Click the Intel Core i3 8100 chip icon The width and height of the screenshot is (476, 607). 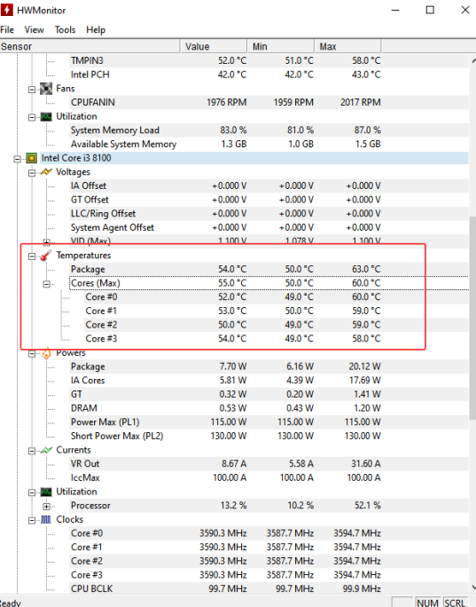(31, 158)
